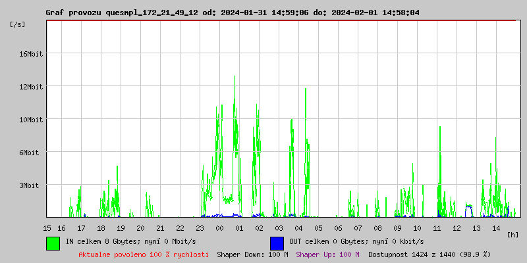The image size is (527, 263).
Task: Select the 12Mbit y-axis label
Action: (x=30, y=87)
